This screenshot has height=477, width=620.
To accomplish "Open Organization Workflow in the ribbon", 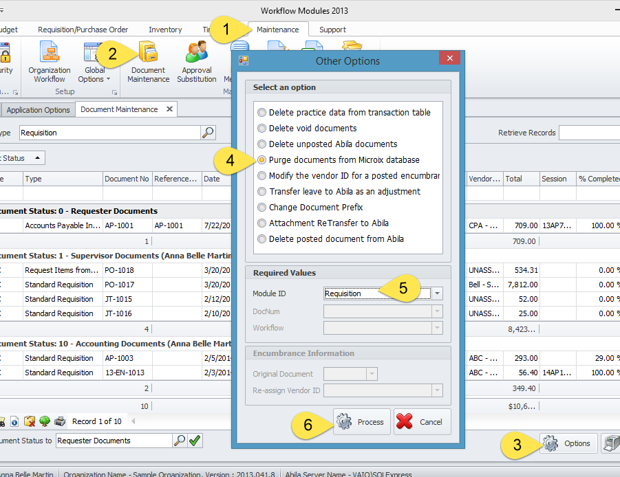I will [50, 62].
